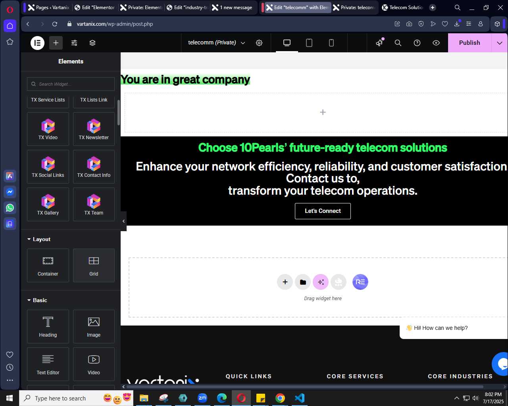Open the Help question mark icon
Viewport: 508px width, 406px height.
click(x=417, y=43)
